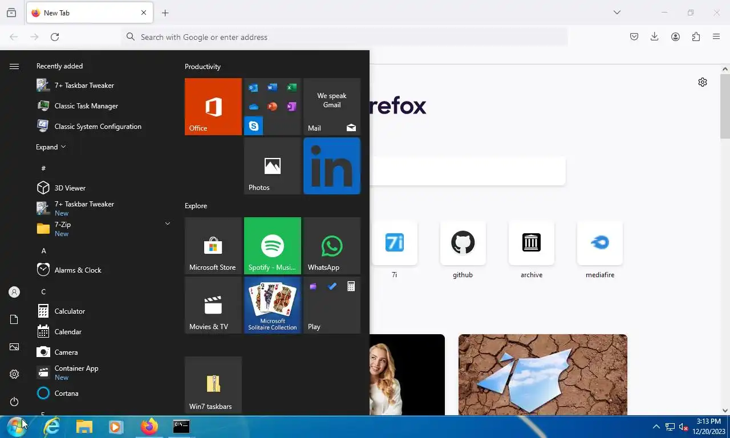Open Pictures from Start sidebar
The width and height of the screenshot is (730, 438).
[14, 347]
